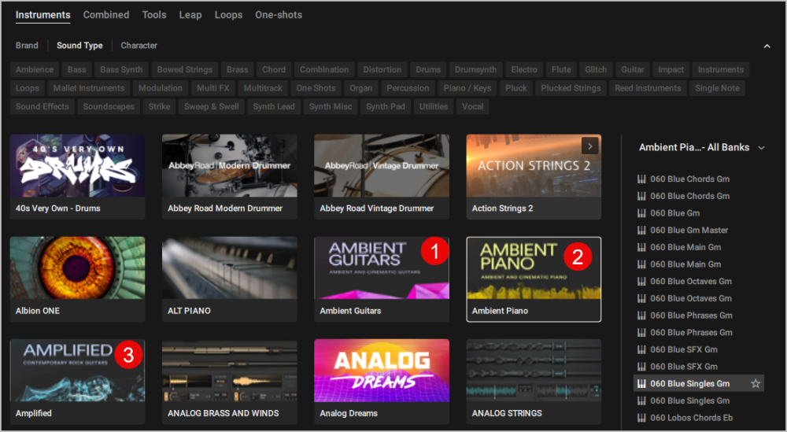
Task: Pick the Vocal tag
Action: pos(472,107)
